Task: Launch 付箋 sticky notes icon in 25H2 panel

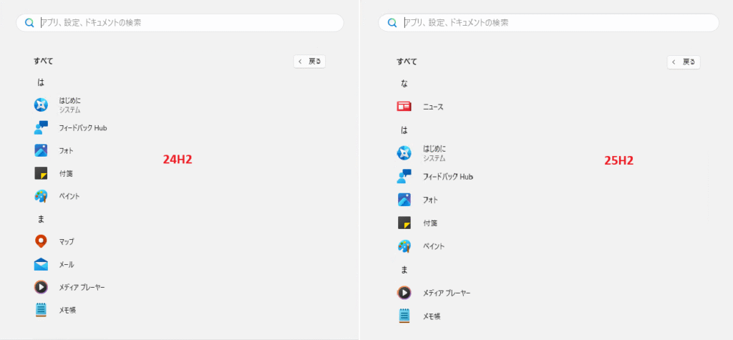Action: pyautogui.click(x=404, y=223)
